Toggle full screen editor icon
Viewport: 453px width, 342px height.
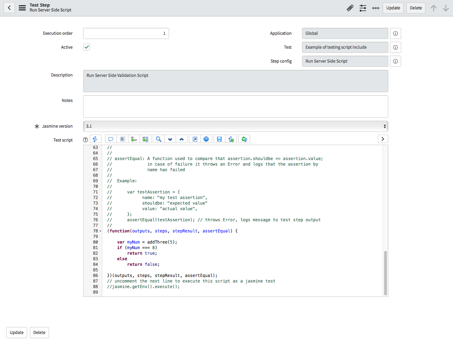pos(195,139)
